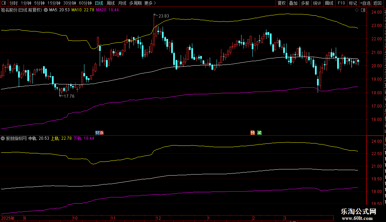Click the MA20: 18.44 label
386x222 pixels.
(107, 10)
